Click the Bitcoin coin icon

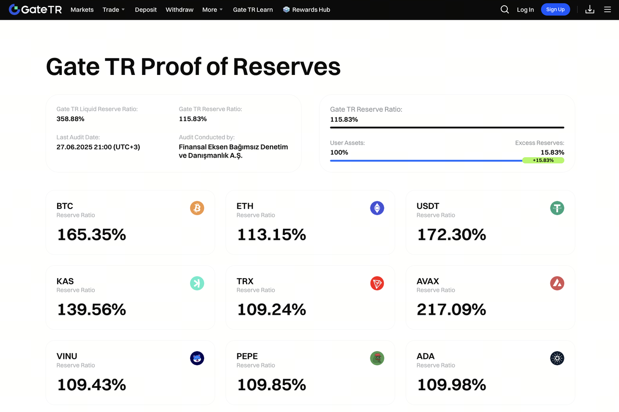pos(197,208)
